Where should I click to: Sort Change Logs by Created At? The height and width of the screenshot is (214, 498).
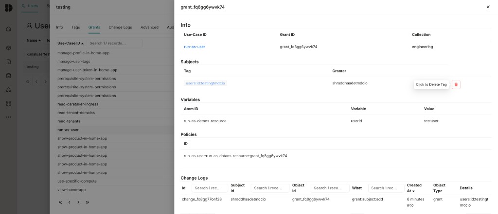click(x=414, y=188)
